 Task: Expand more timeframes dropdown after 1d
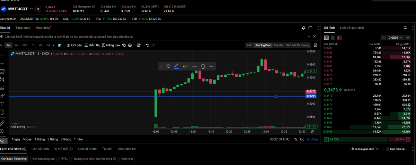pyautogui.click(x=54, y=45)
